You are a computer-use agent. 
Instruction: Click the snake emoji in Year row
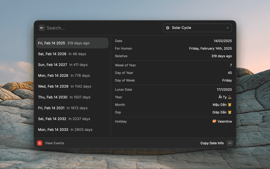tap(230, 97)
